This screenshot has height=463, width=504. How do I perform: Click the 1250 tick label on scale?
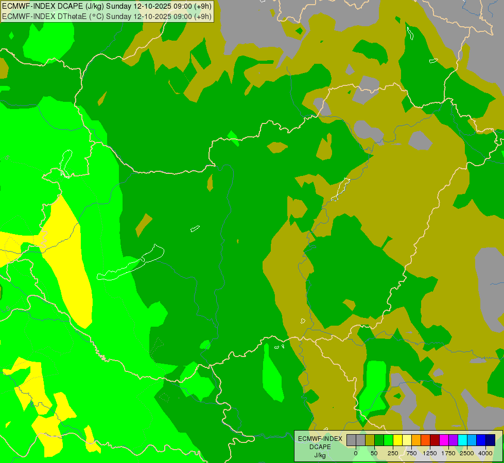(430, 453)
